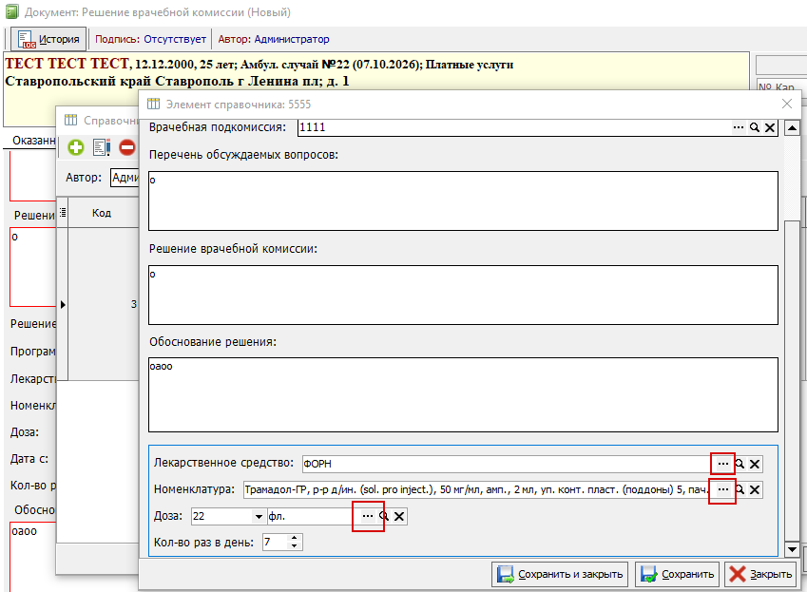
Task: Decrease Кол-во раз в день with down arrow
Action: [x=295, y=545]
